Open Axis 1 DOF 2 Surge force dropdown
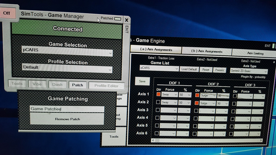The image size is (276, 155). 208,96
